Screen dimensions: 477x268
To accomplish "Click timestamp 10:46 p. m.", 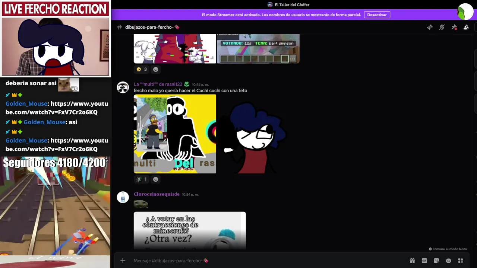I will [x=200, y=85].
